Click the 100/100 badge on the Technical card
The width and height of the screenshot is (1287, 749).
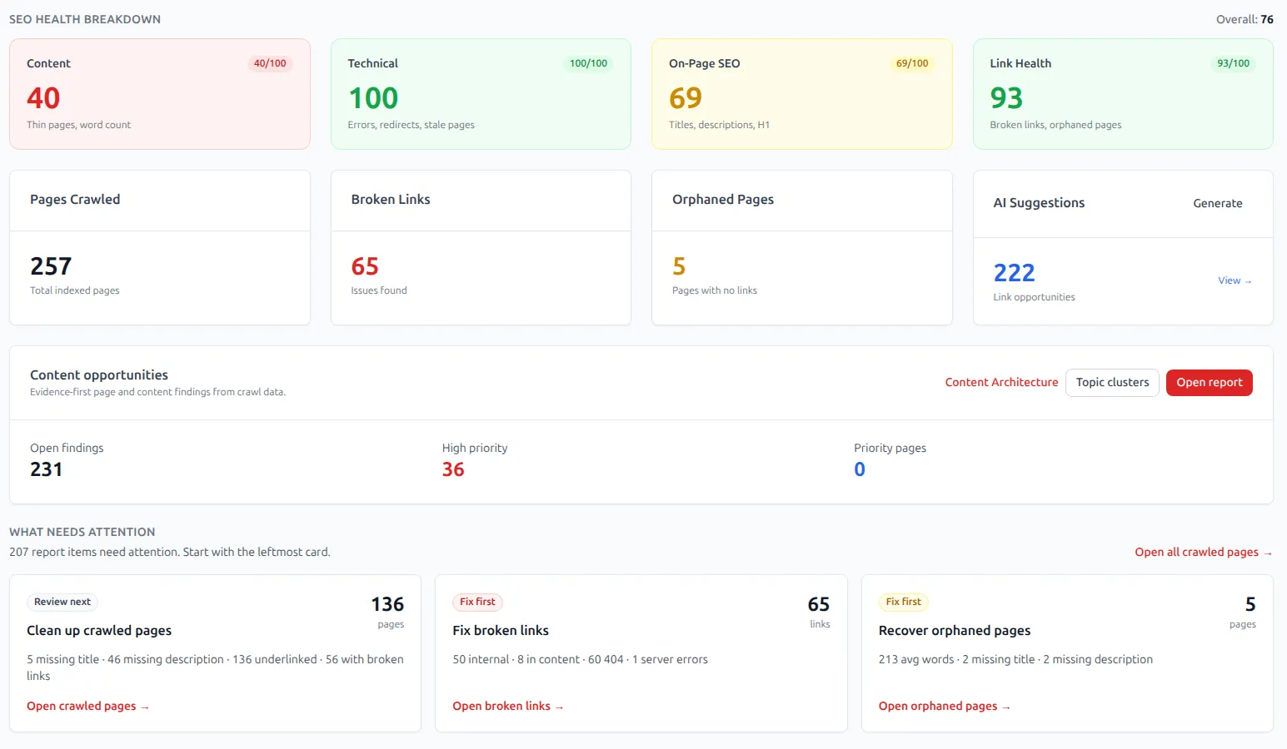[588, 63]
